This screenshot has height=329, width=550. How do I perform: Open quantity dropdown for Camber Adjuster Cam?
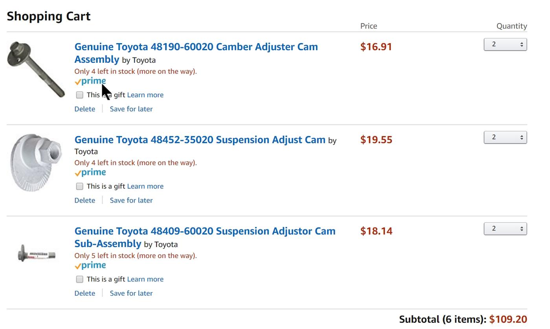[x=505, y=44]
